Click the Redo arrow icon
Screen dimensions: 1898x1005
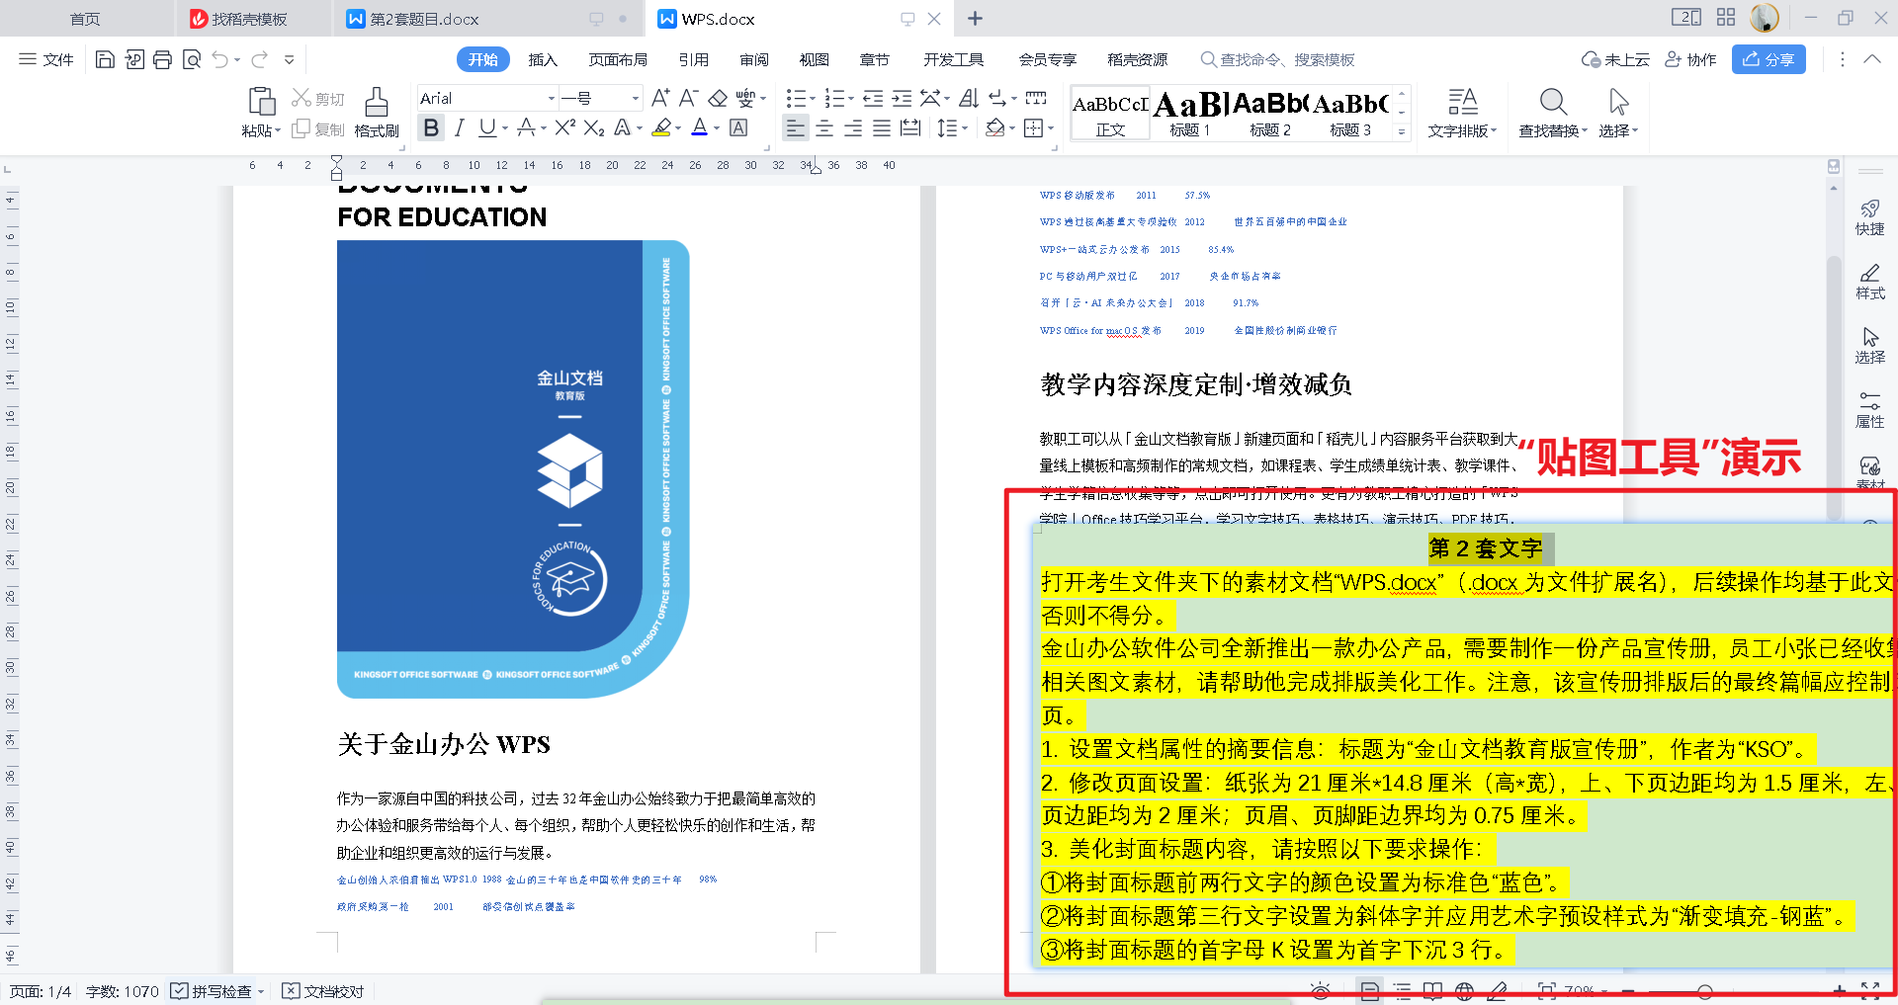tap(259, 59)
